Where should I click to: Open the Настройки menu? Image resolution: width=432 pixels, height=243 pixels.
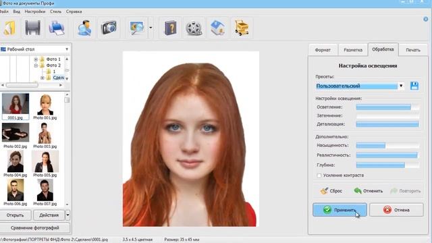(35, 11)
